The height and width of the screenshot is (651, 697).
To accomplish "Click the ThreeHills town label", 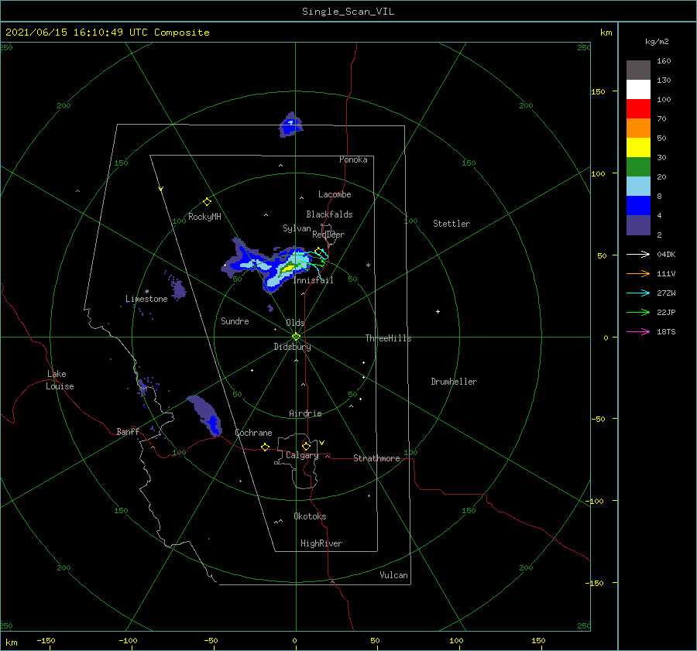I will [x=389, y=338].
